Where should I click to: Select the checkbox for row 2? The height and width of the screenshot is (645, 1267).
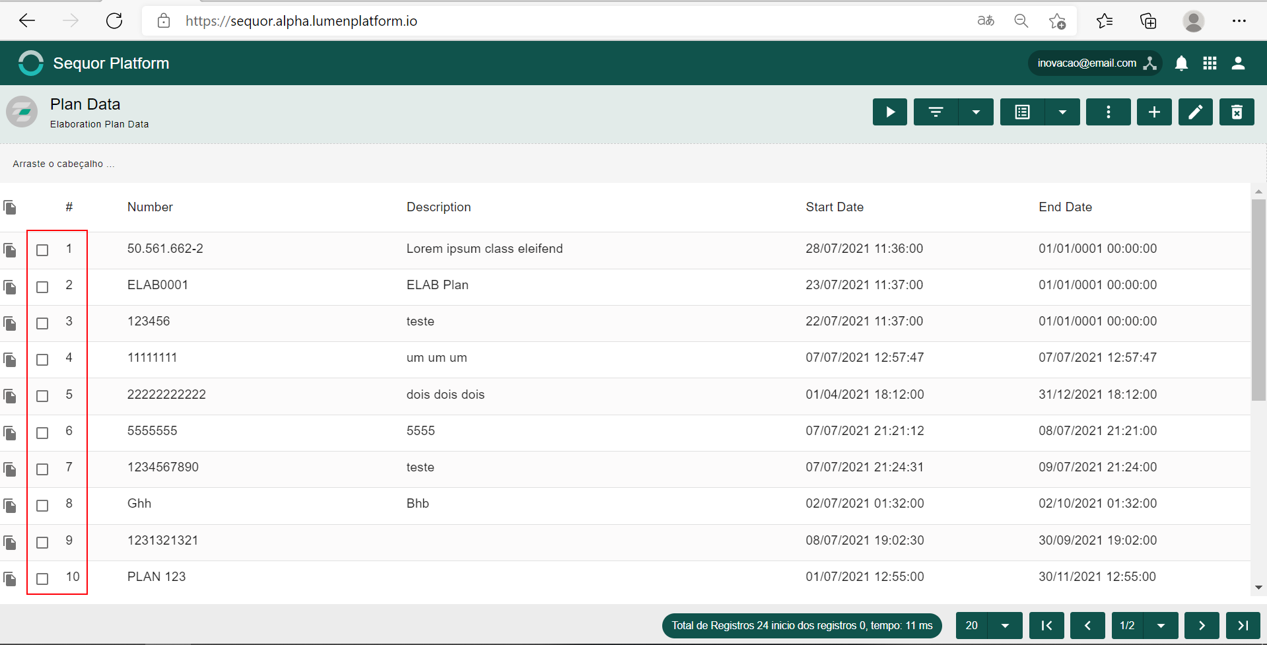[x=42, y=287]
